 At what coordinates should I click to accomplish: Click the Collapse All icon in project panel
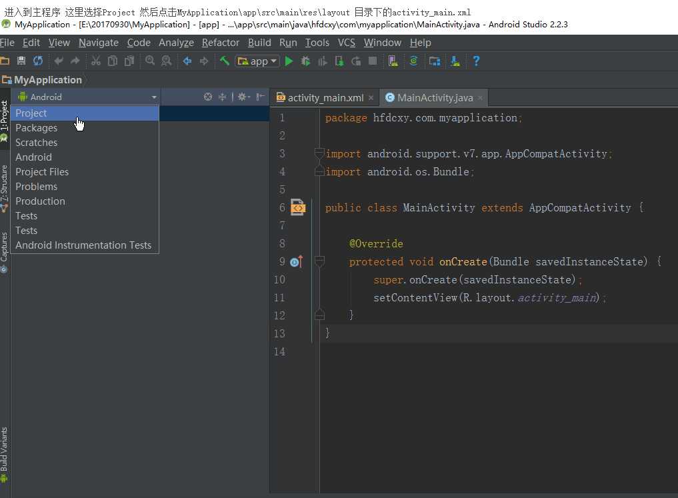(x=222, y=97)
